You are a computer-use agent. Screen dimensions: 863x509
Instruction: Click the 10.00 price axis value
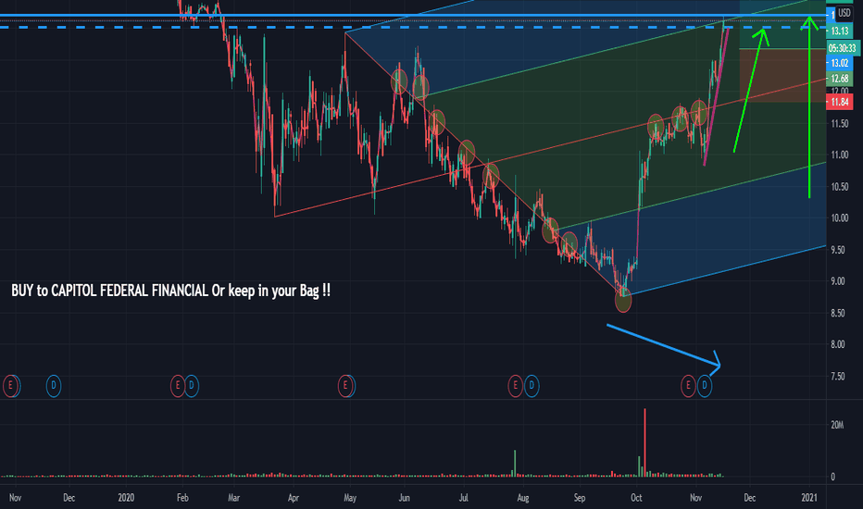[x=840, y=218]
